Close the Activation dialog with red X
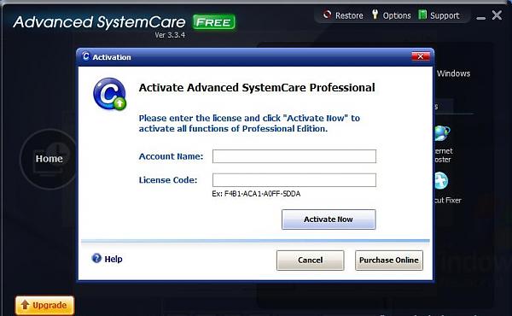This screenshot has height=316, width=512. [421, 56]
